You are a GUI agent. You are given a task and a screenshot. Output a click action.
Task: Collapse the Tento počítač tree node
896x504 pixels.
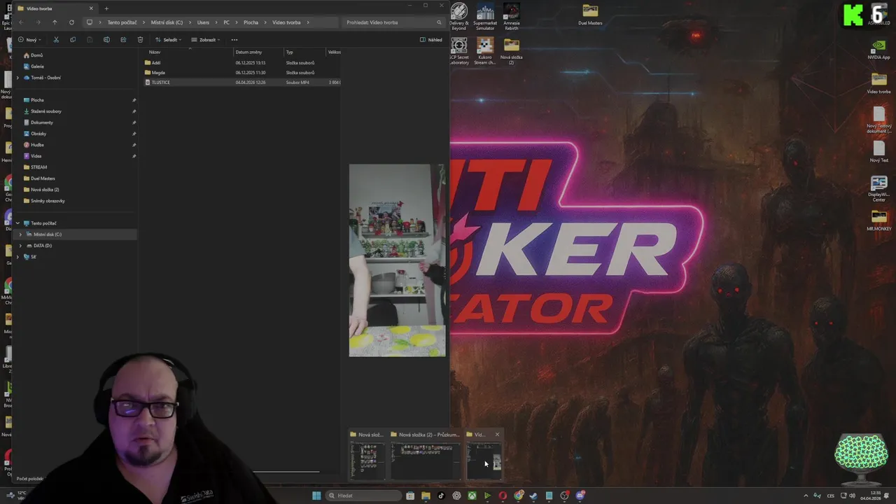tap(17, 223)
